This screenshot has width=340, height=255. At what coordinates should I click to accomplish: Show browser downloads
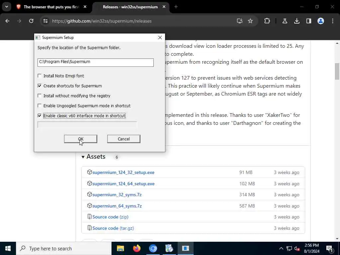tap(297, 21)
